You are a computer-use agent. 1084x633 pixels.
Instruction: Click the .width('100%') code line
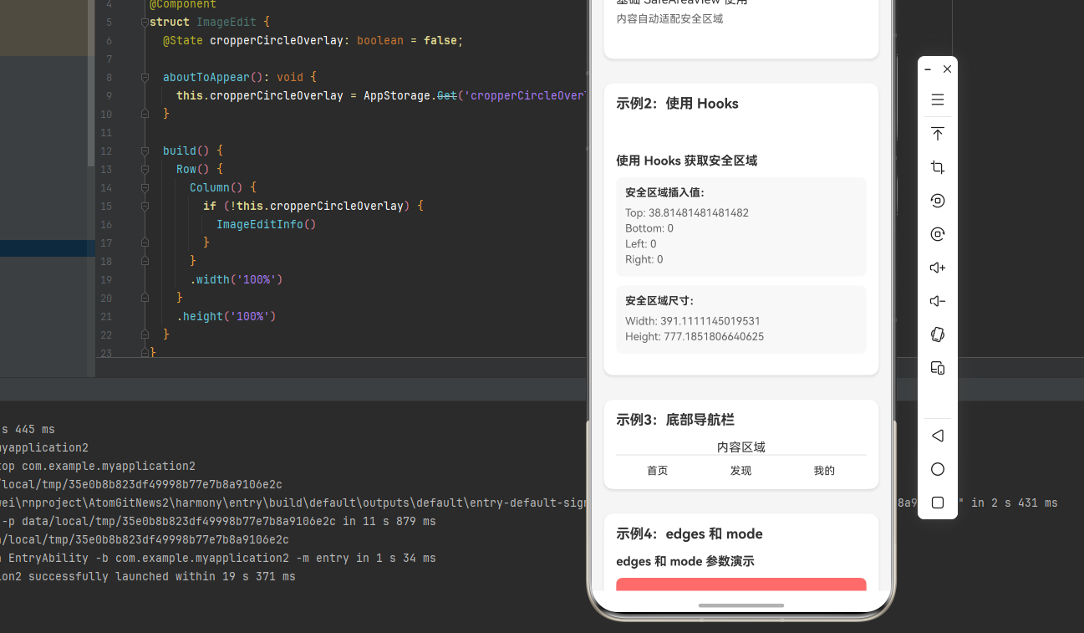pyautogui.click(x=237, y=279)
